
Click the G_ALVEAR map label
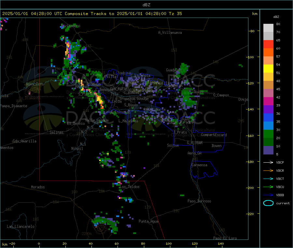[195, 143]
